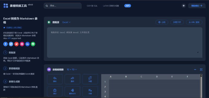209x98 pixels.
Task: Share on Reddit icon
Action: tap(16, 44)
